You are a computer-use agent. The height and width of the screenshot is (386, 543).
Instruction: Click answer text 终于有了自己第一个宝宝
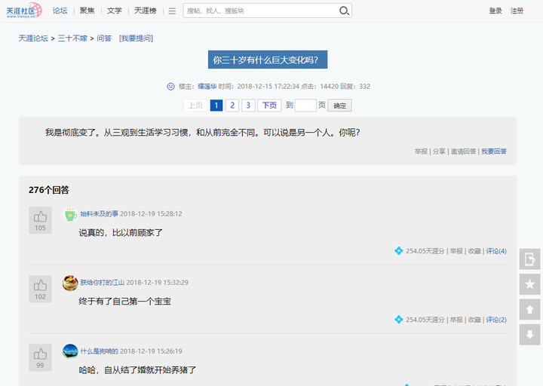pos(125,301)
